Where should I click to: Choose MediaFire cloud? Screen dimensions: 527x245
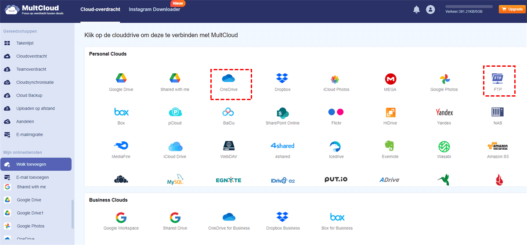(121, 150)
